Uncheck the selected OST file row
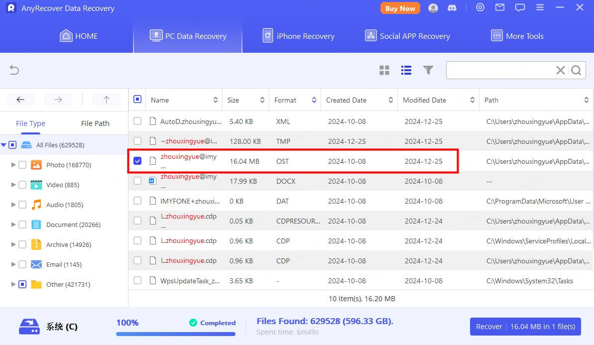 pos(137,161)
